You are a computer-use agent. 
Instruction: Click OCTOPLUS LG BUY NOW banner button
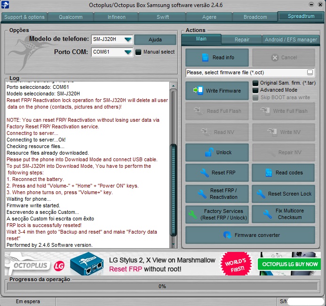click(289, 264)
